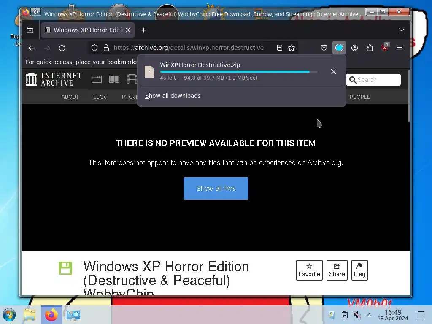Toggle Reader View in the address bar
Viewport: 432px width, 324px height.
coord(280,48)
